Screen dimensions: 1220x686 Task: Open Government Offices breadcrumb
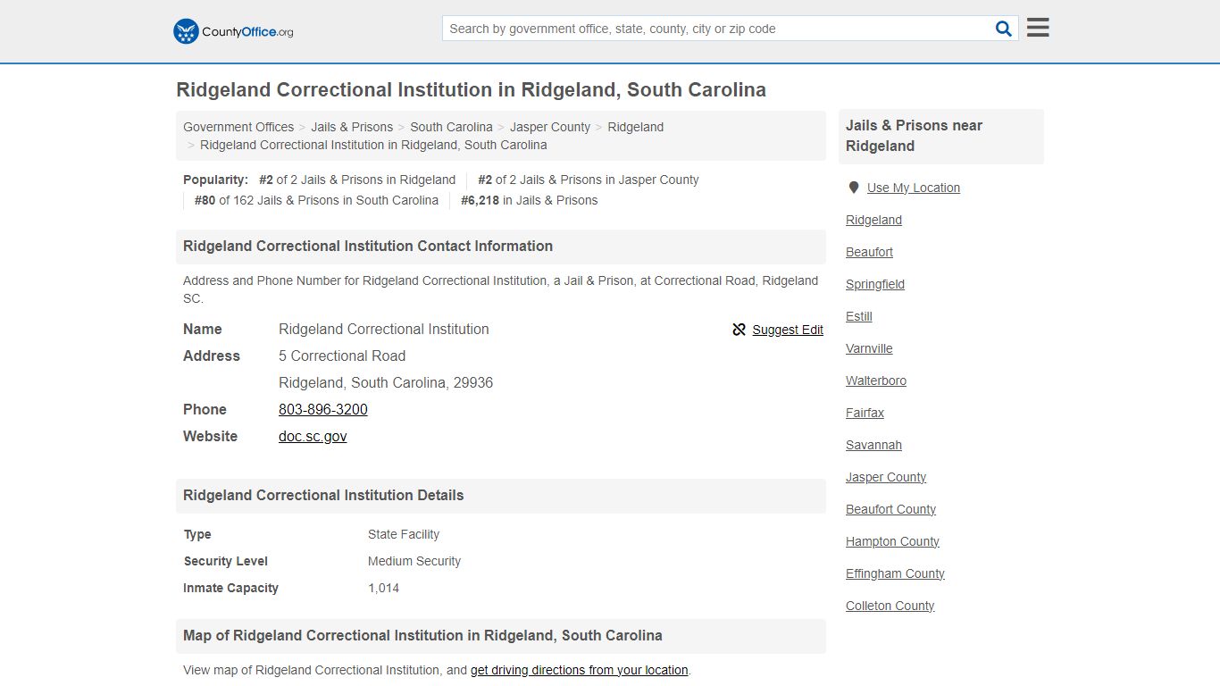tap(238, 127)
